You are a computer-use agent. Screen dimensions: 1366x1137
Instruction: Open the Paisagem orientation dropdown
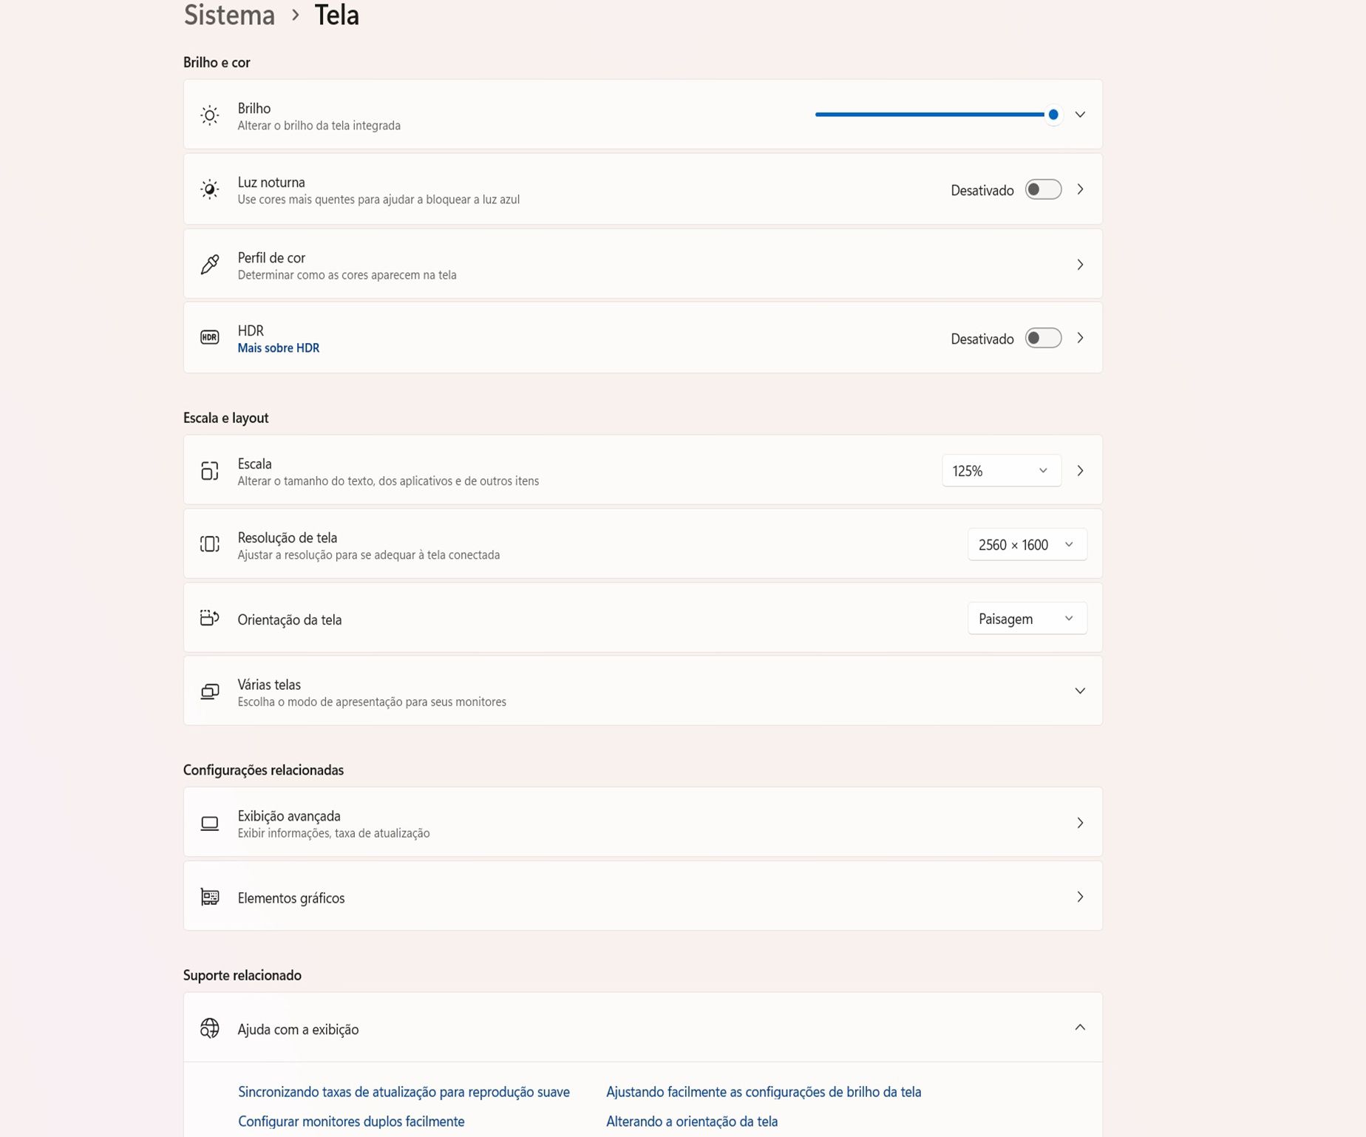(x=1027, y=619)
